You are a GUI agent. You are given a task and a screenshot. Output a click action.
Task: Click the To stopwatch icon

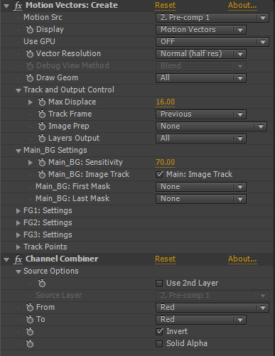coord(30,320)
